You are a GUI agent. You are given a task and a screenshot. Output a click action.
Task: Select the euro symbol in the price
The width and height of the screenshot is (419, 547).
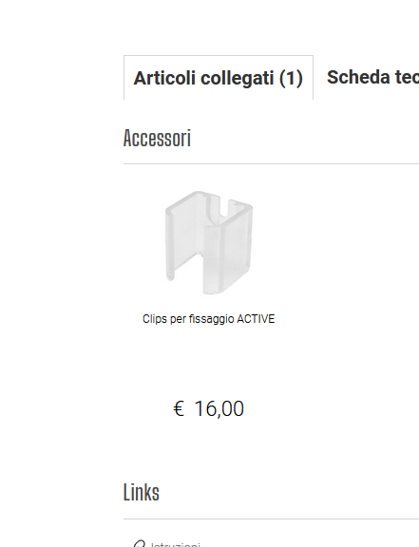click(179, 409)
